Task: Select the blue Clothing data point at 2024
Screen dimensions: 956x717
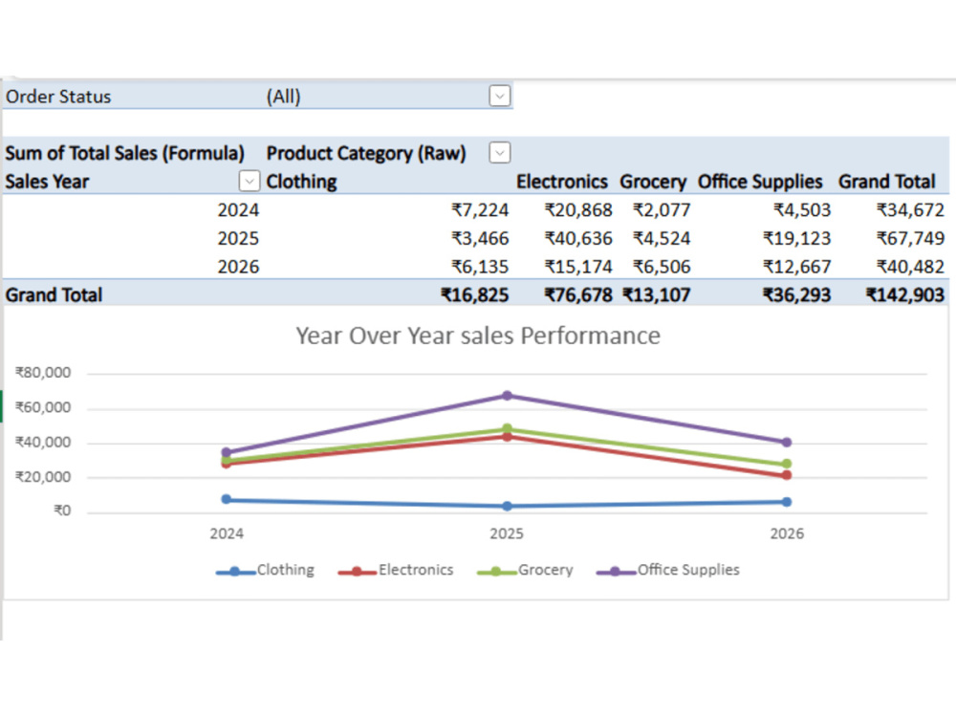Action: [227, 499]
